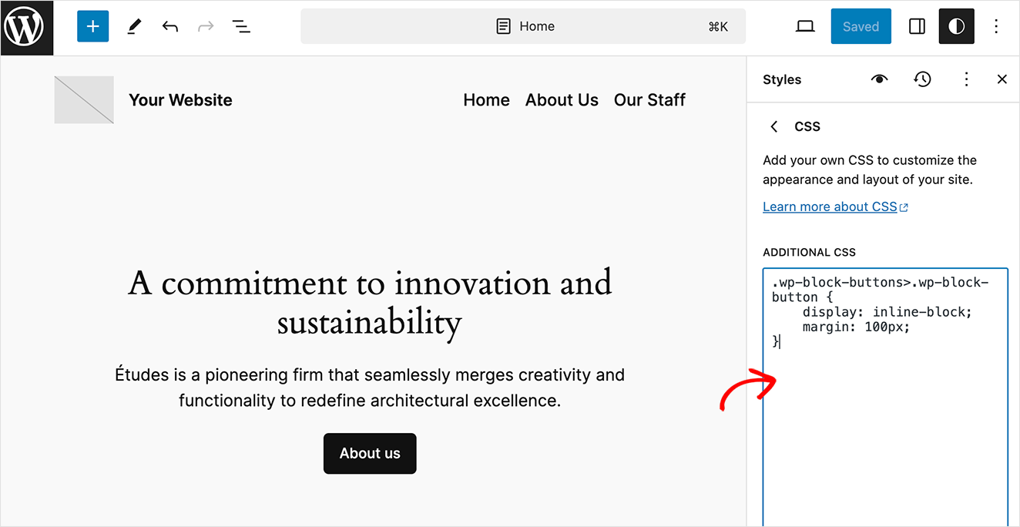Select 'About Us' in the site navigation
Screen dimensions: 1020x527
(x=562, y=99)
